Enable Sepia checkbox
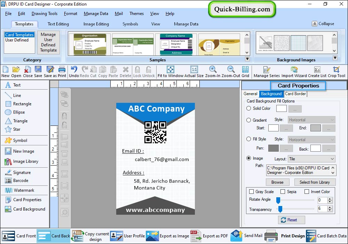The image size is (348, 244). (x=283, y=192)
